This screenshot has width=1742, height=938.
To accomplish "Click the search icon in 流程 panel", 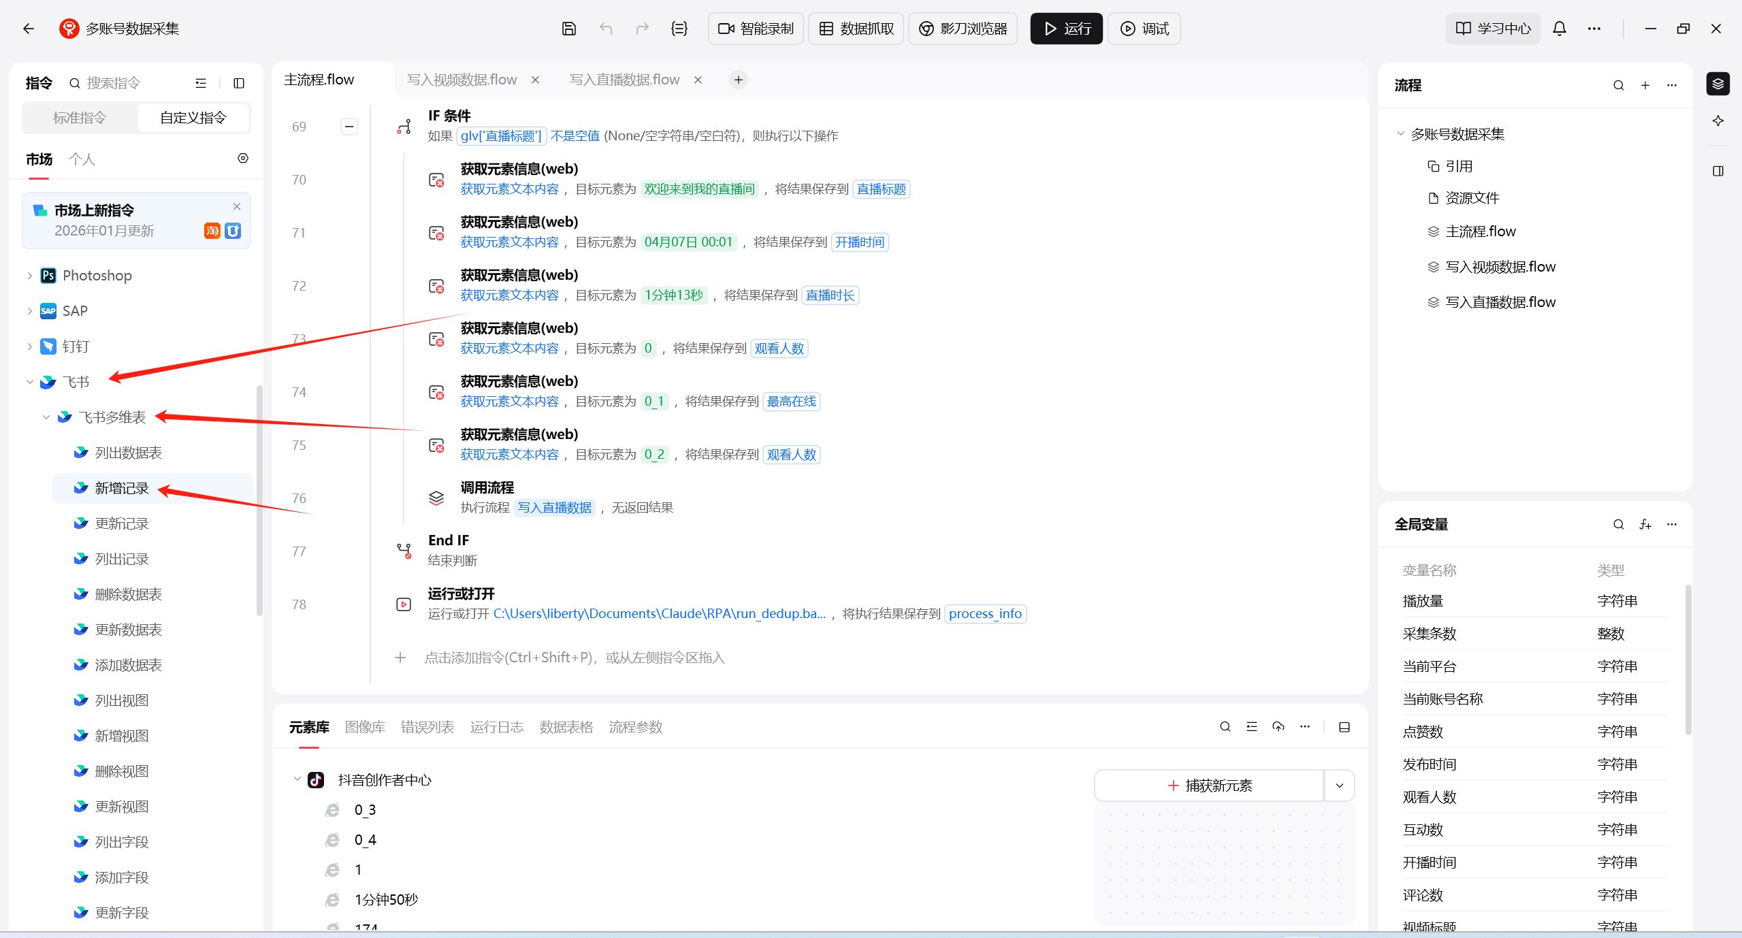I will point(1617,85).
